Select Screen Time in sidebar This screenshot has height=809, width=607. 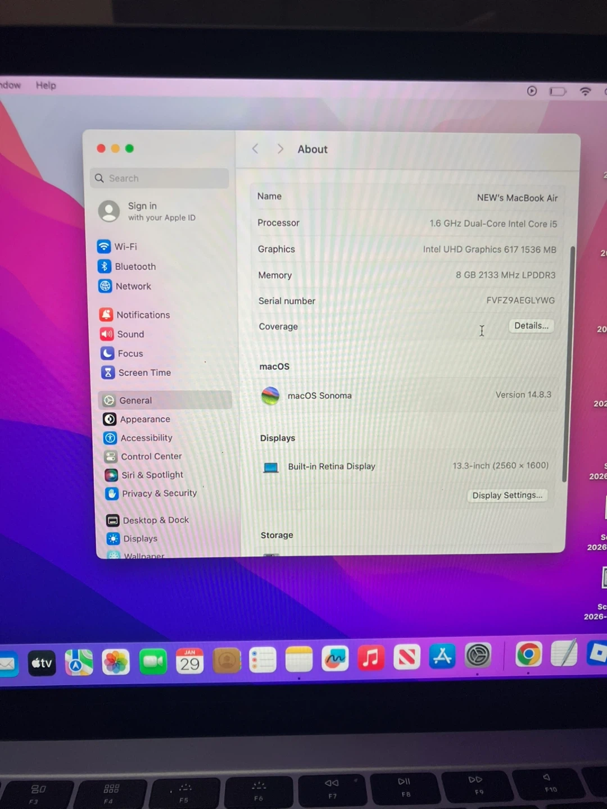[x=144, y=372]
